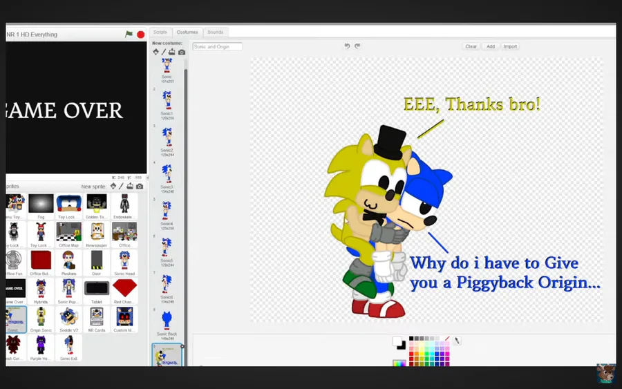The width and height of the screenshot is (622, 389).
Task: Click new sprite from camera icon
Action: coord(140,186)
